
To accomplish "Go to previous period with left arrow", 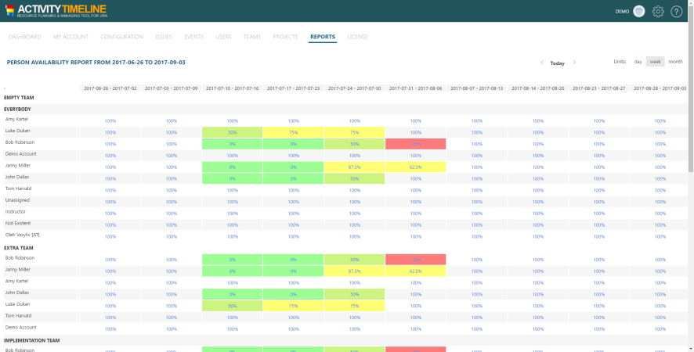I will (540, 63).
